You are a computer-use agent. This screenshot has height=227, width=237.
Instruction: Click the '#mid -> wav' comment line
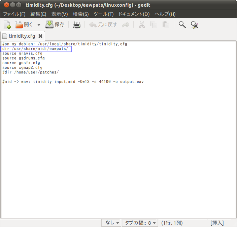coord(73,82)
